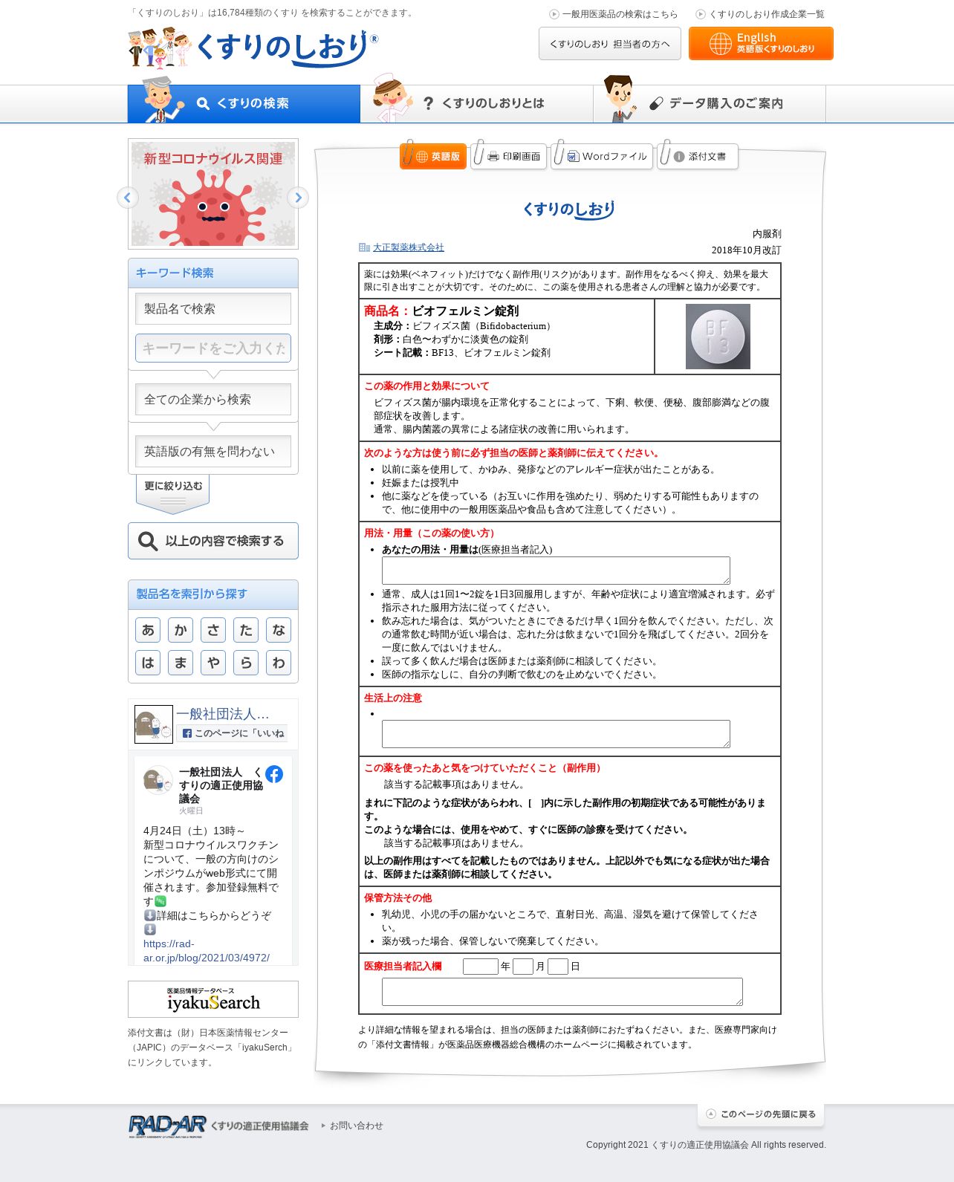Click the 月 month input box
954x1182 pixels.
click(523, 967)
